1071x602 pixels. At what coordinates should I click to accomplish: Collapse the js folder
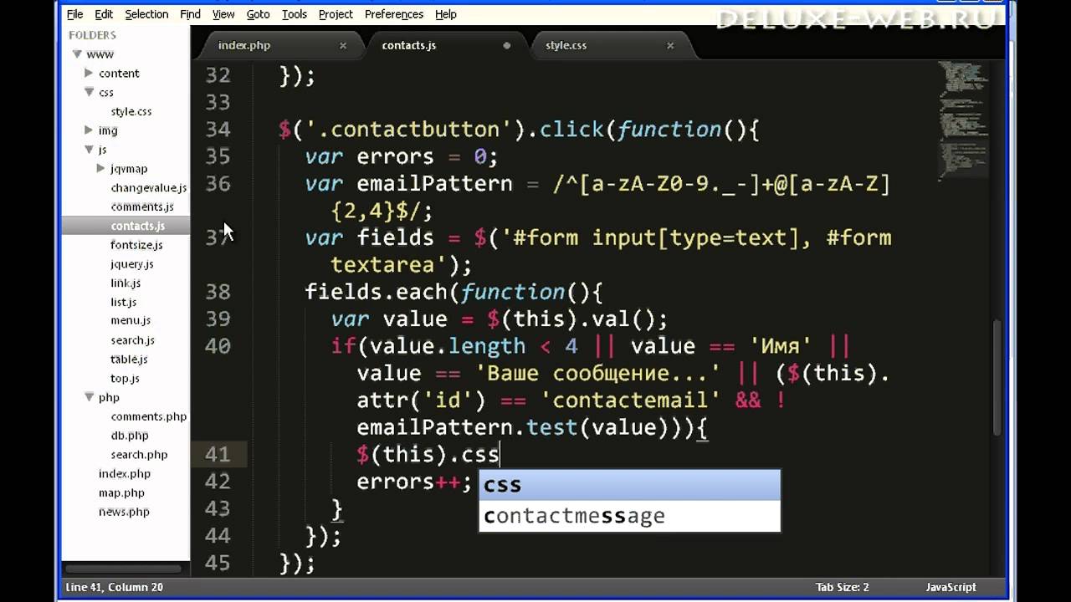[x=89, y=150]
